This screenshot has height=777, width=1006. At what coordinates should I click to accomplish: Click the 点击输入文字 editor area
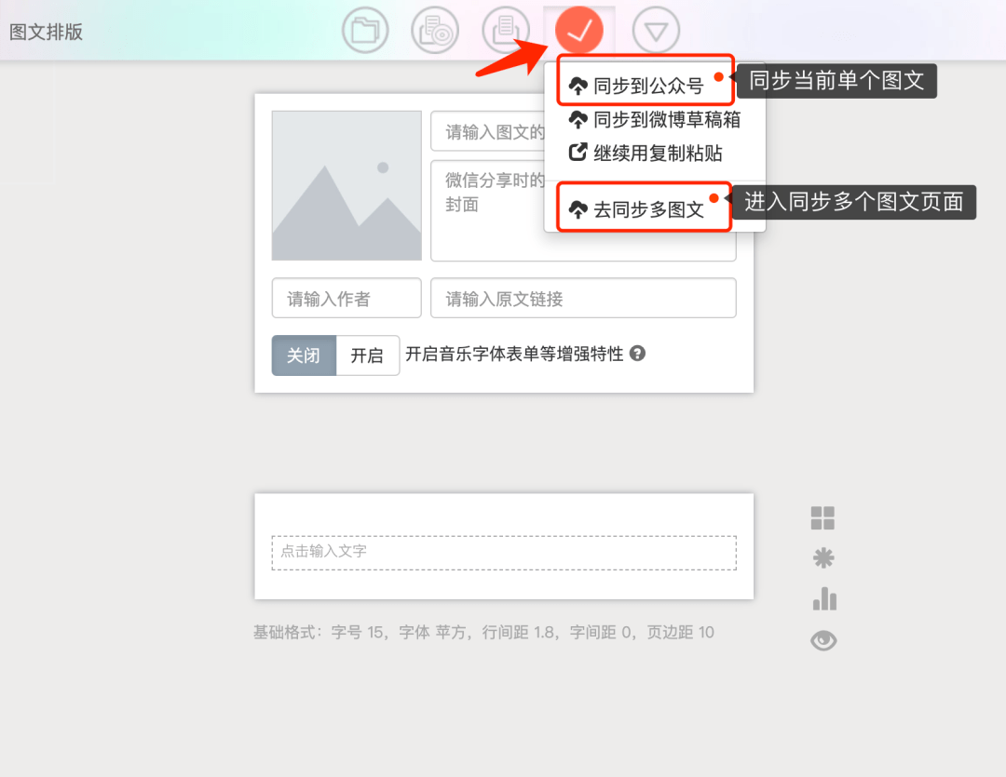[x=504, y=553]
